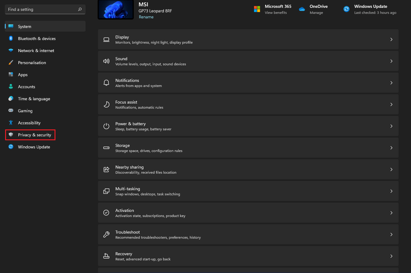Expand Display settings with its chevron
Viewport: 411px width, 273px height.
pos(391,39)
